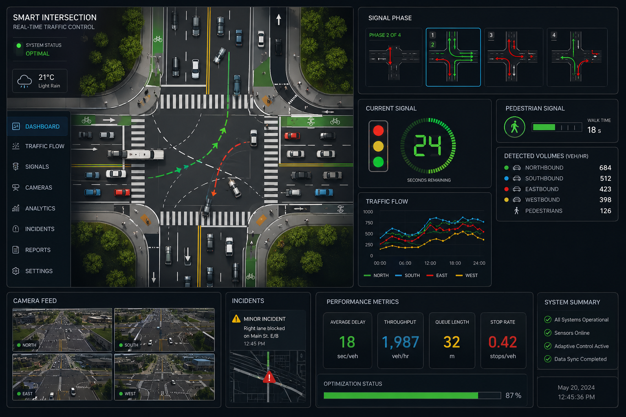Click the 24 seconds countdown dial

pos(428,146)
